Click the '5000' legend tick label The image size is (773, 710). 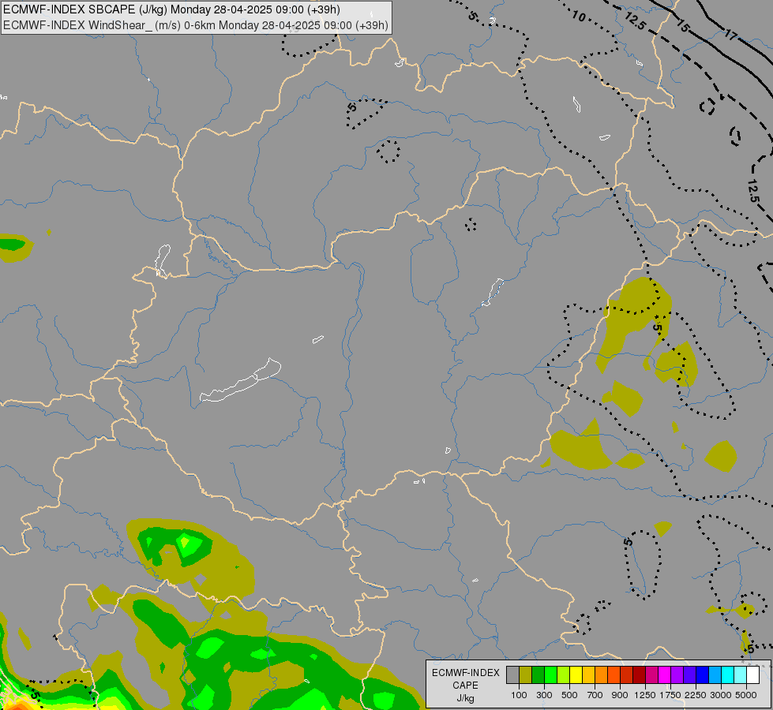(x=746, y=695)
